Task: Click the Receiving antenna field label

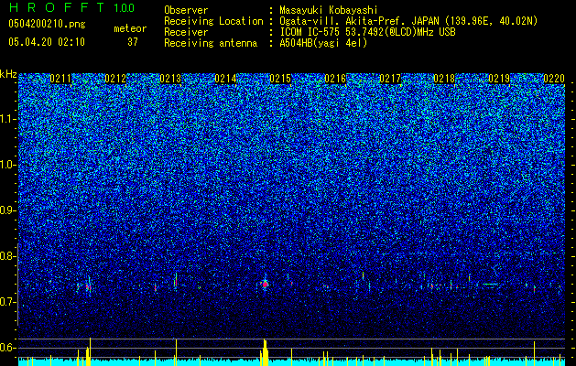Action: tap(211, 43)
